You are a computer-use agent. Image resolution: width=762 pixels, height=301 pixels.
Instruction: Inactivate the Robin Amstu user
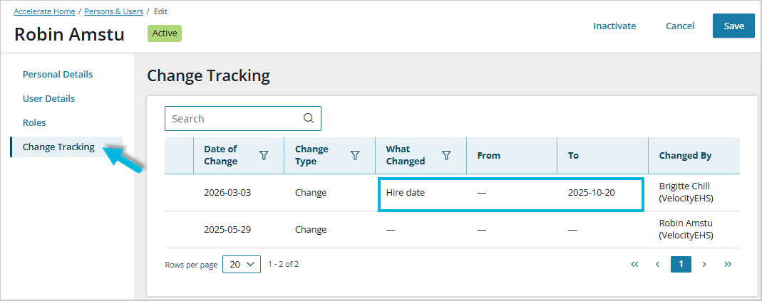pyautogui.click(x=614, y=26)
